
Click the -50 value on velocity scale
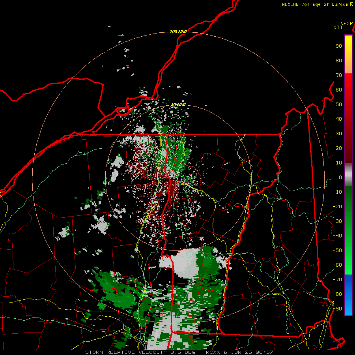click(337, 250)
